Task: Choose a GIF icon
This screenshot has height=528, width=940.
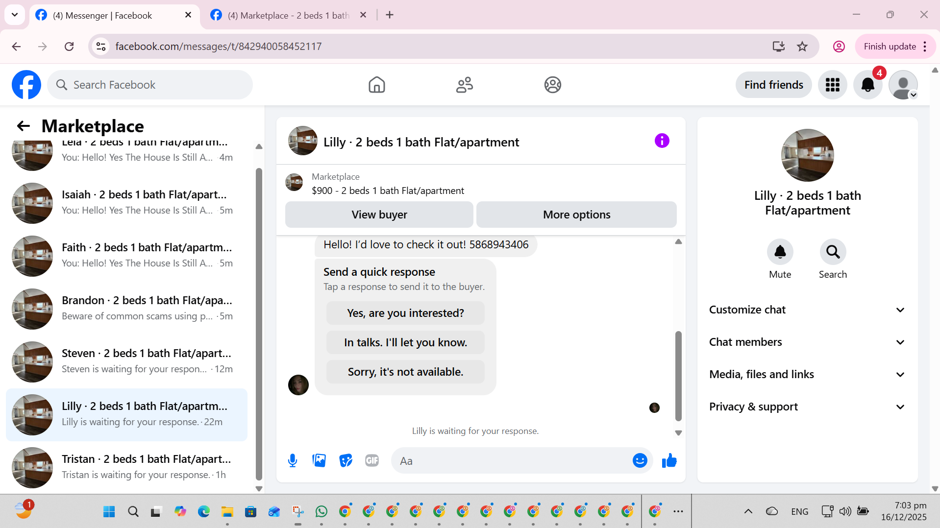Action: (372, 460)
